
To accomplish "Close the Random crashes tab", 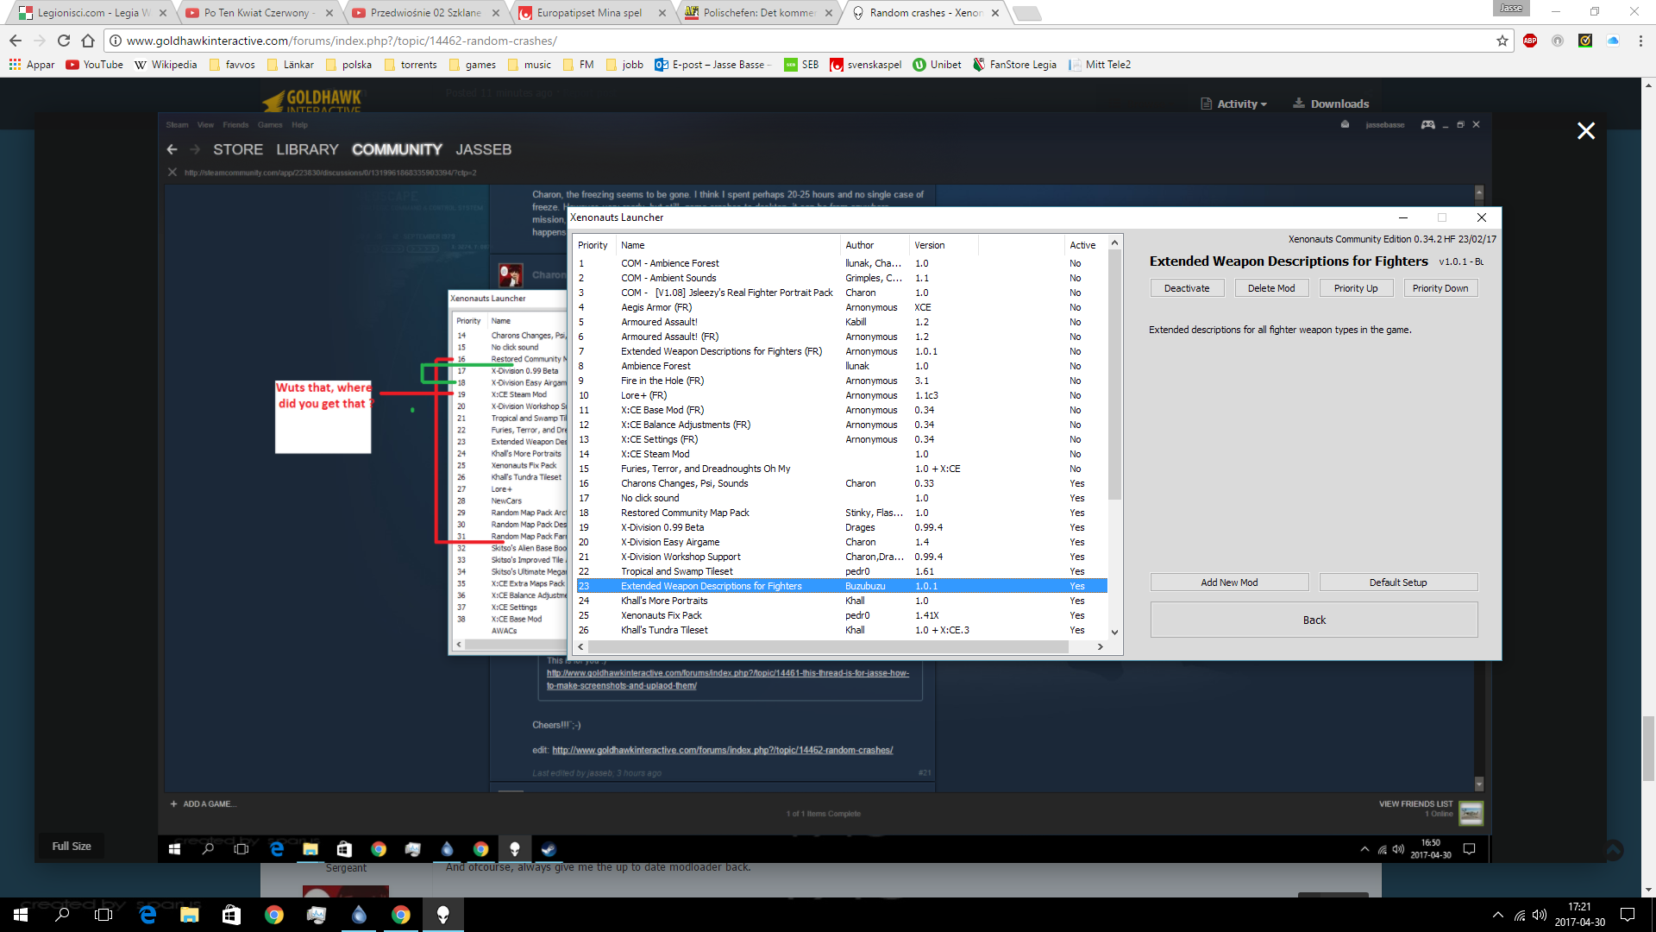I will coord(995,13).
